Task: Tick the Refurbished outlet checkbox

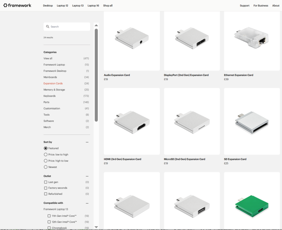Action: 46,194
